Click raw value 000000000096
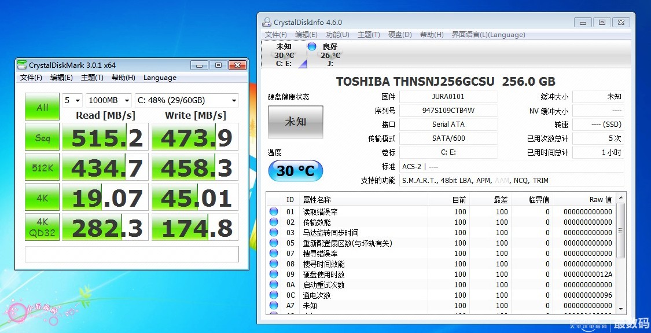 [588, 295]
